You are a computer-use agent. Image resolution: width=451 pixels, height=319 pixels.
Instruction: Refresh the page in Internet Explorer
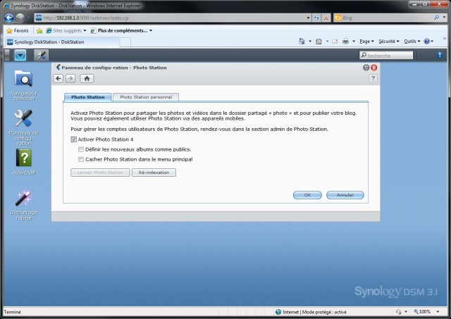[316, 18]
